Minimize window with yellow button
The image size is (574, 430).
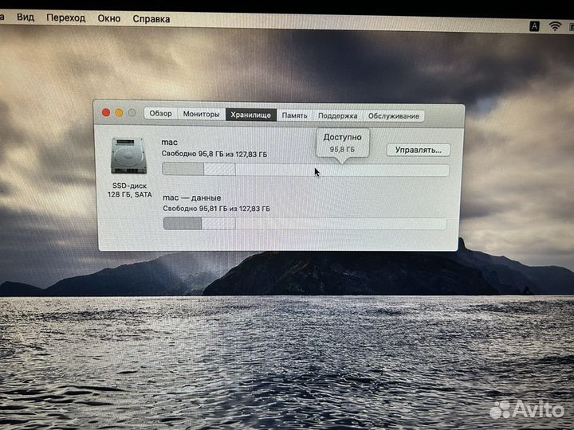tap(119, 113)
